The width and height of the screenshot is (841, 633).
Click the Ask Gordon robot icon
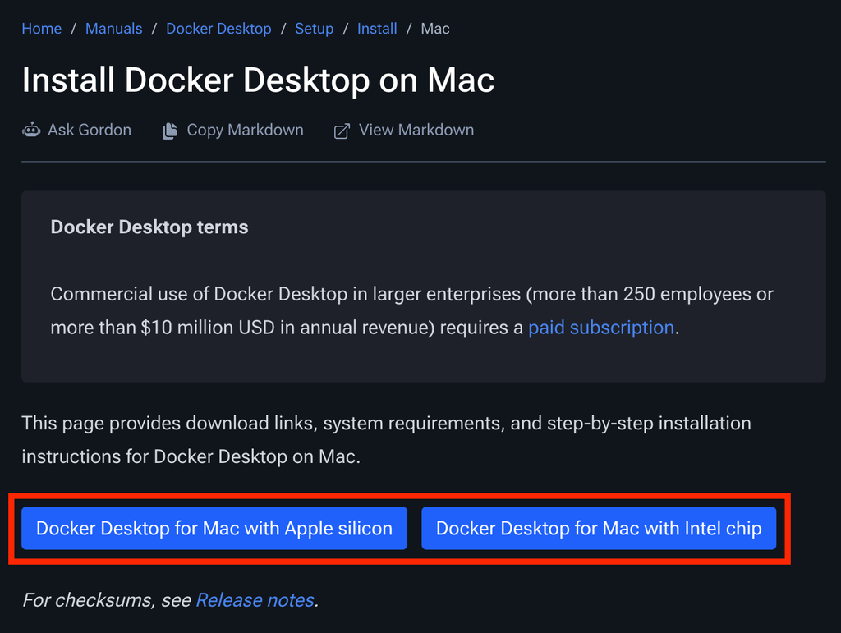(x=31, y=131)
